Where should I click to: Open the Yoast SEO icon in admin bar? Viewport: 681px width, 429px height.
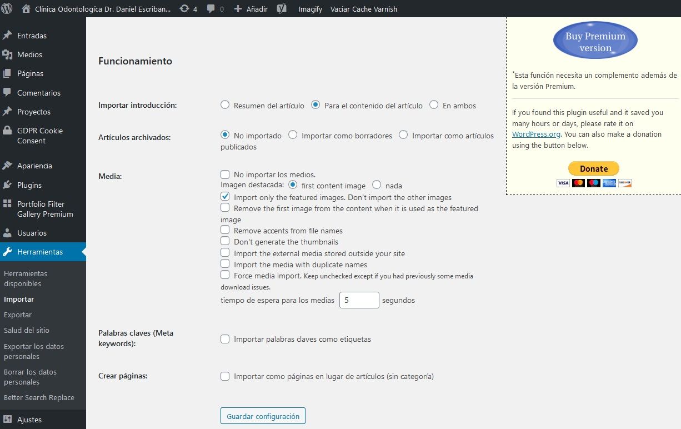coord(282,9)
